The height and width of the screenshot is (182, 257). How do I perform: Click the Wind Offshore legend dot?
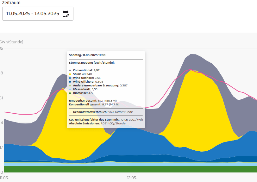(70, 82)
